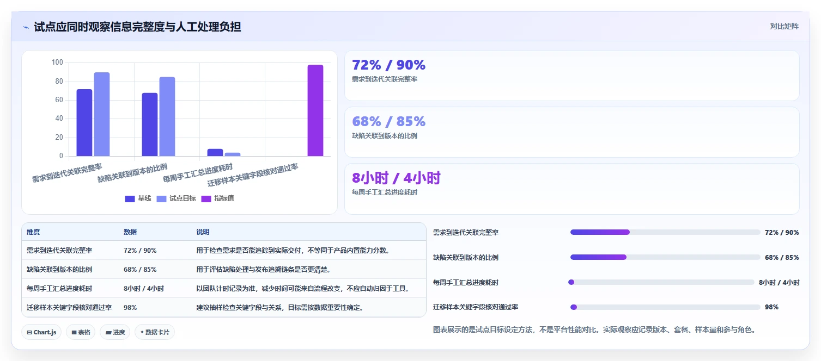The width and height of the screenshot is (821, 361).
Task: Click table value 8小时 / 4小时
Action: (144, 289)
